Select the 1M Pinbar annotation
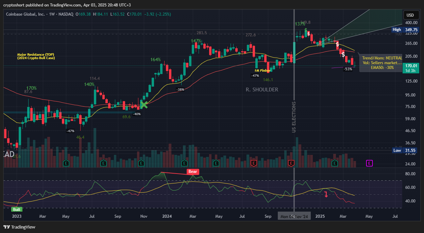This screenshot has height=233, width=424. 262,70
